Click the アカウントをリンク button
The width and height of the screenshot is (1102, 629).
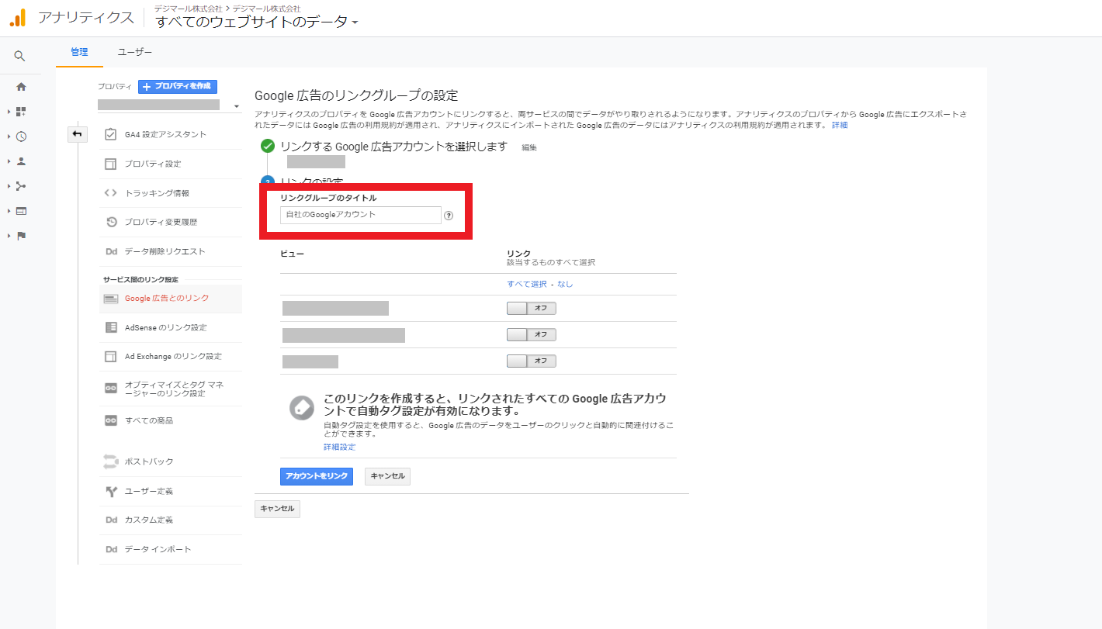pos(317,476)
